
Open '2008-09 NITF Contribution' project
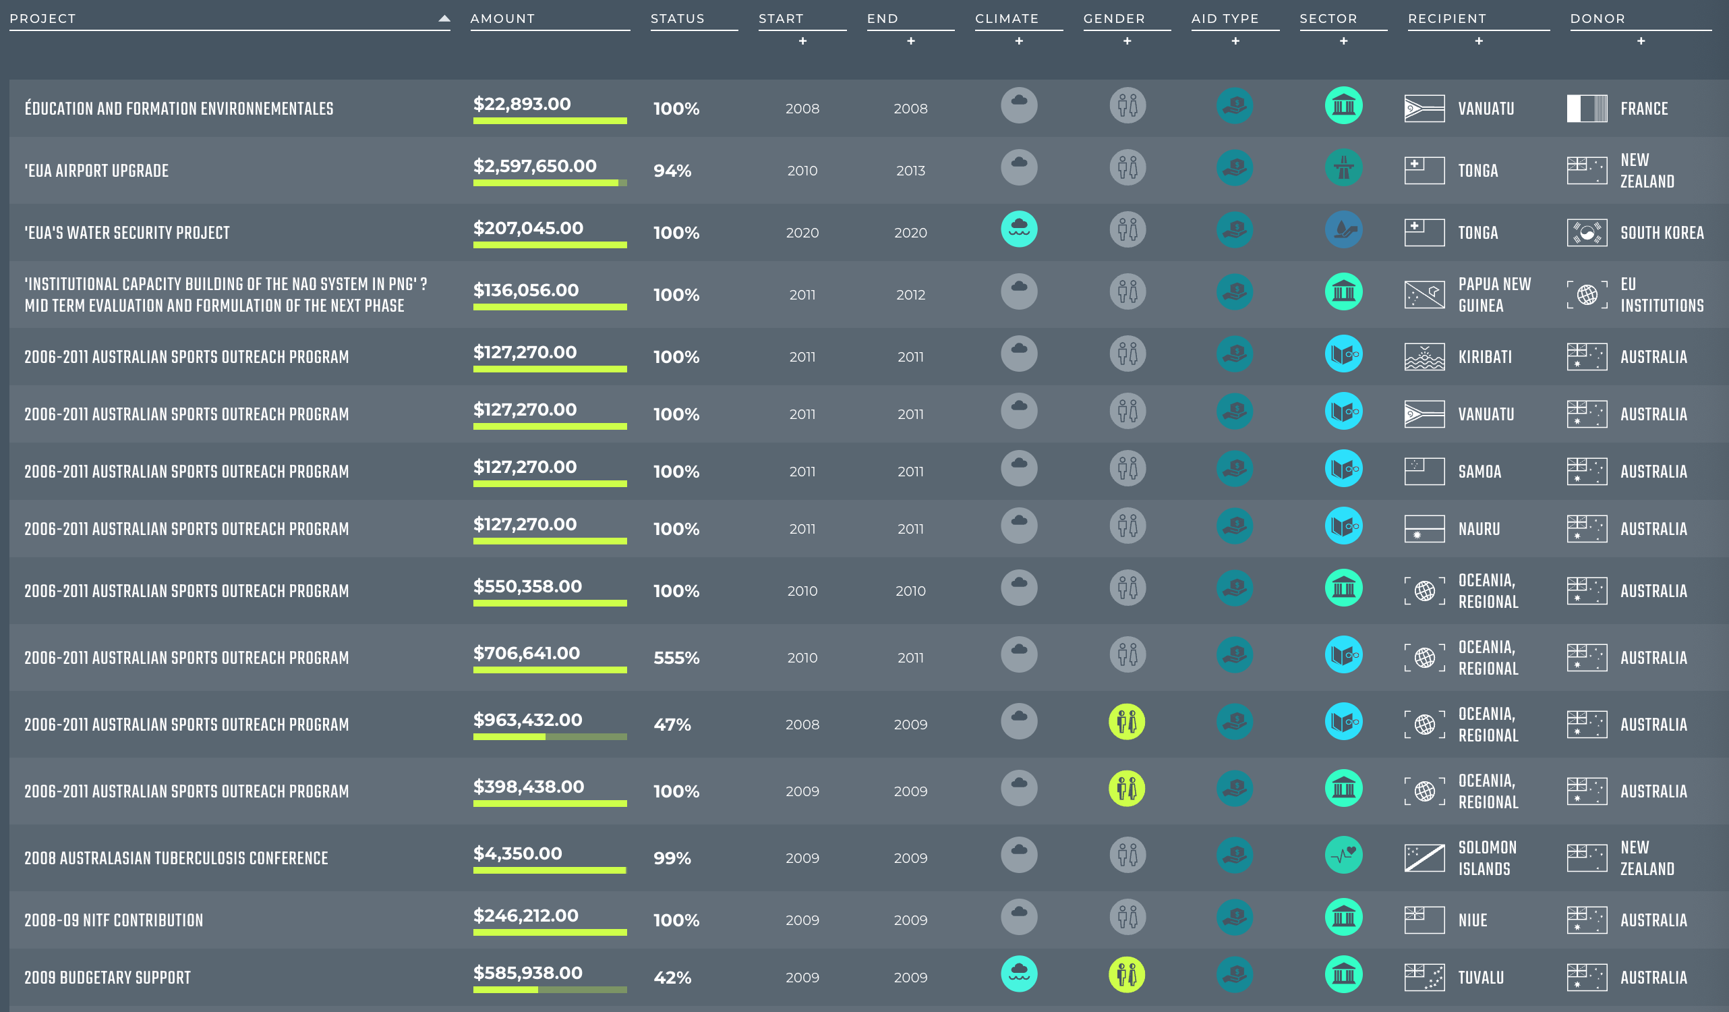coord(114,920)
